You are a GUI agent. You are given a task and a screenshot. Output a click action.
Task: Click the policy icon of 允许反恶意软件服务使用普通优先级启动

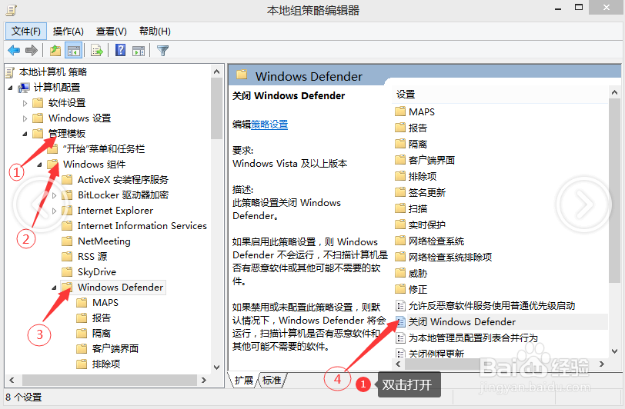pyautogui.click(x=400, y=306)
